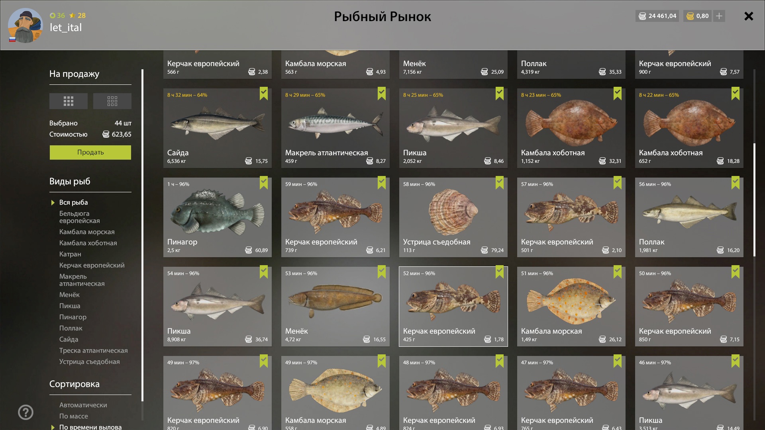The width and height of the screenshot is (765, 430).
Task: Open the help question mark icon
Action: [x=25, y=412]
